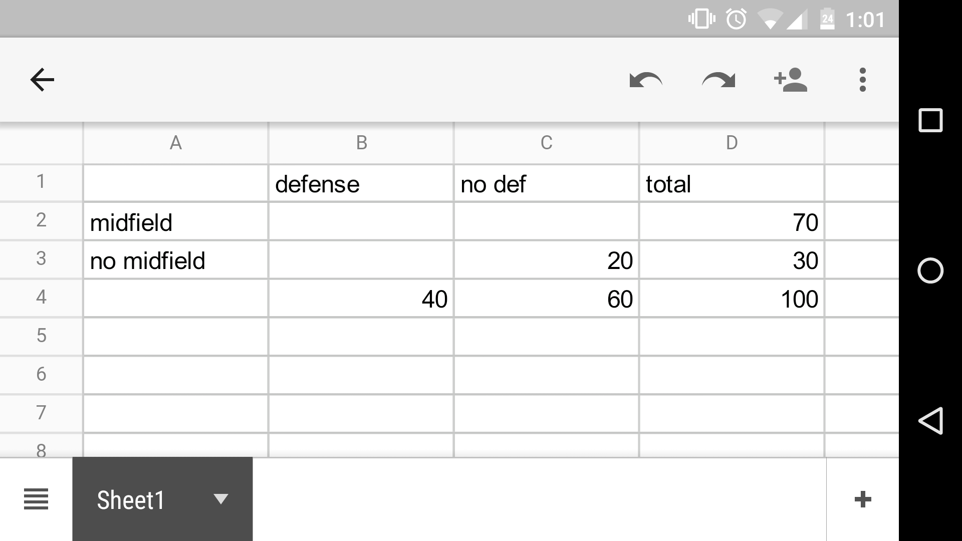Undo the last action

point(645,80)
